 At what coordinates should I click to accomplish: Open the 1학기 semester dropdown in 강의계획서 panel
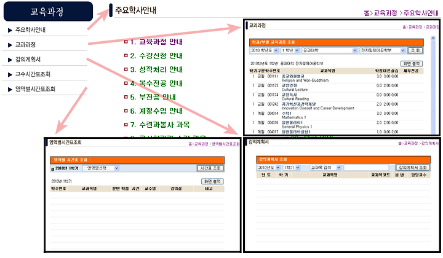pyautogui.click(x=291, y=168)
